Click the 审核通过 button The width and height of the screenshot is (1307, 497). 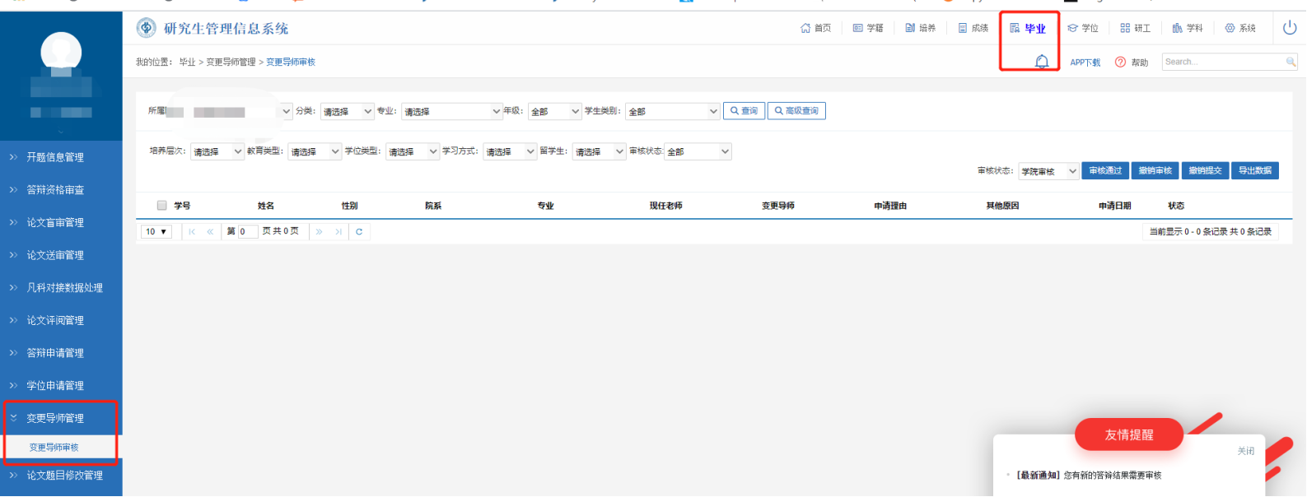point(1105,170)
